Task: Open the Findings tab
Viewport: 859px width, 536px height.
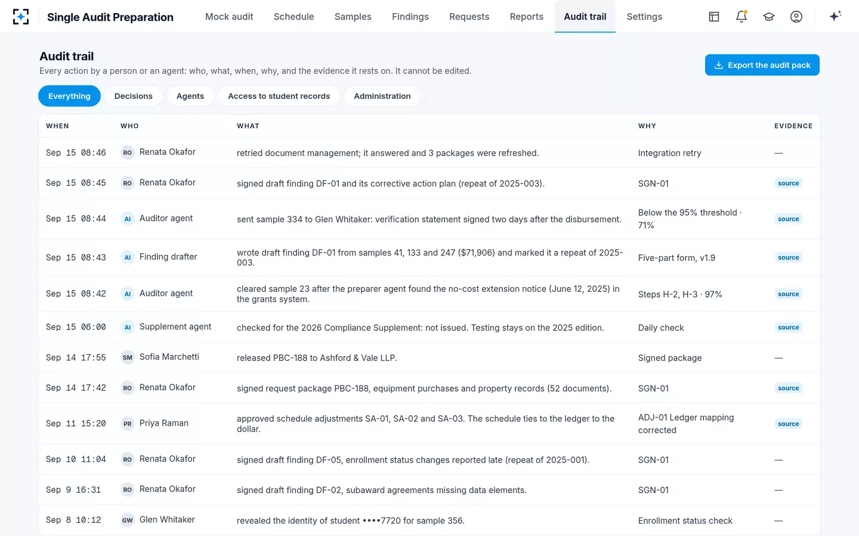Action: pos(410,17)
